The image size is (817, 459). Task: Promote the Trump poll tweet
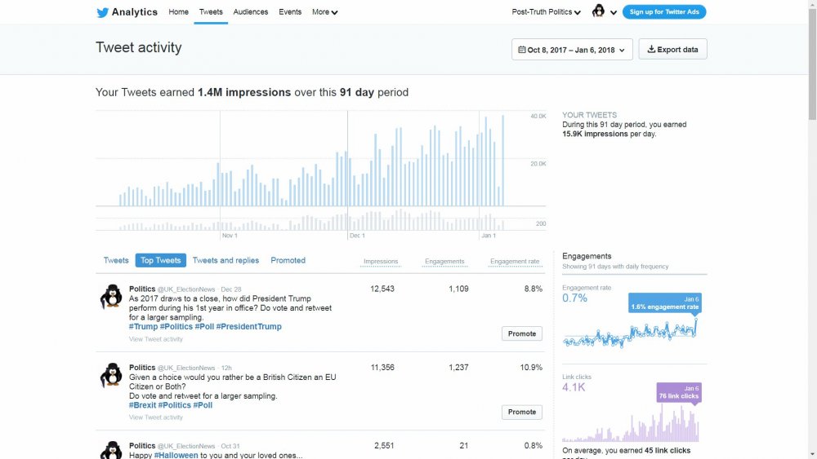point(522,333)
